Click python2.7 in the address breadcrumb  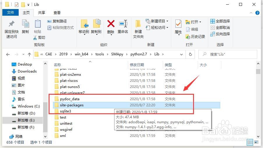[x=139, y=54]
